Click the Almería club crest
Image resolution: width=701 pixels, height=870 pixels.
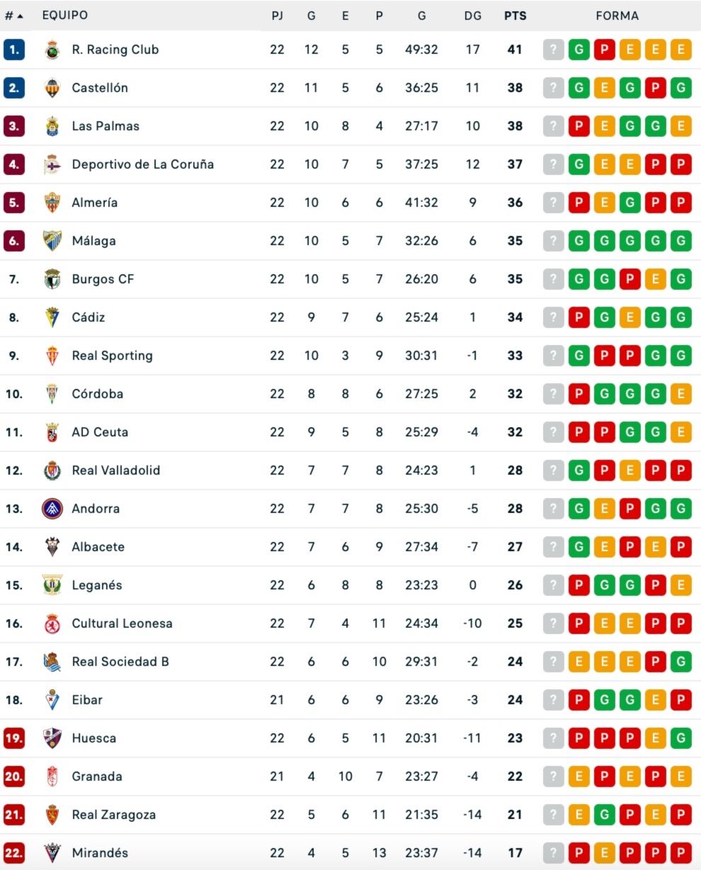51,202
